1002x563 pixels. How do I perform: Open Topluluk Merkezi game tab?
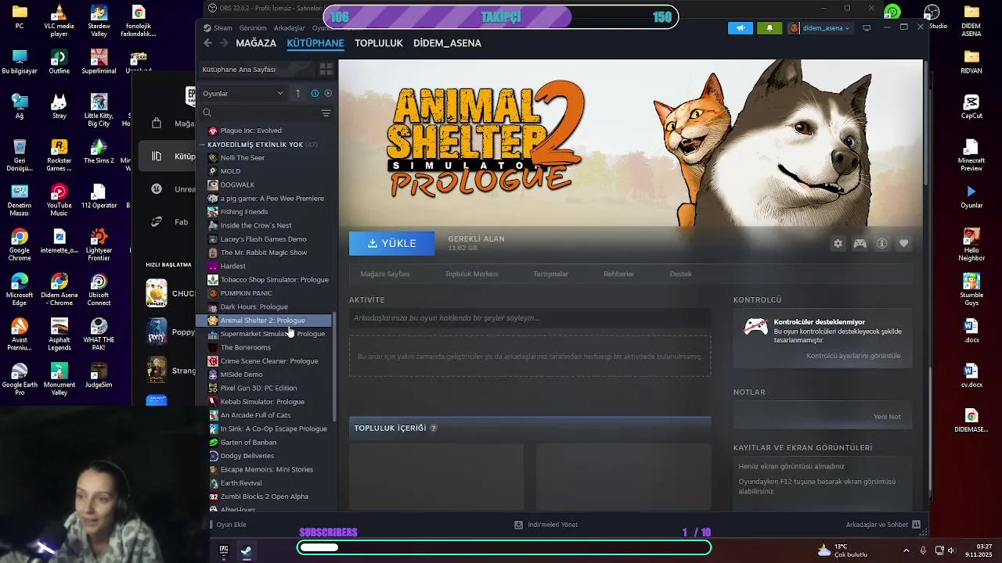471,274
